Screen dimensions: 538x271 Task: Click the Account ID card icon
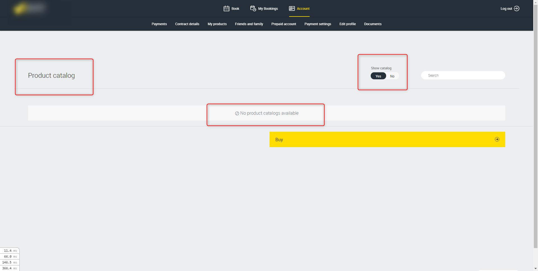pyautogui.click(x=292, y=9)
